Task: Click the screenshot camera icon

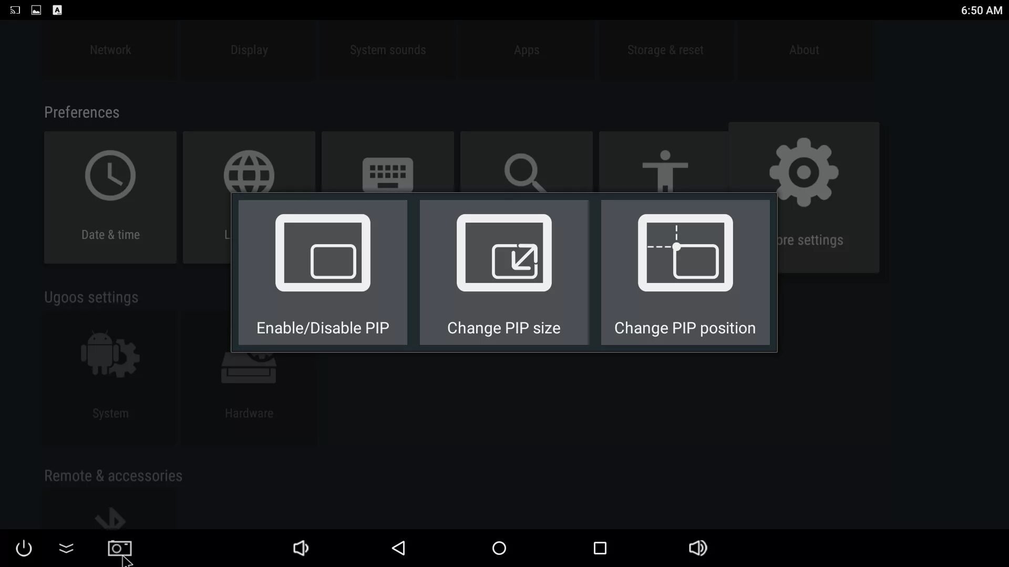Action: (x=119, y=548)
